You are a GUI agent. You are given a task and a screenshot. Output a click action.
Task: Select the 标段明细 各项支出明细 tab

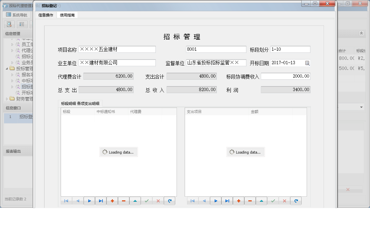pos(80,103)
